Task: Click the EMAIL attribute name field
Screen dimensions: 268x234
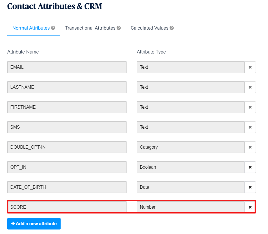Action: pyautogui.click(x=67, y=67)
